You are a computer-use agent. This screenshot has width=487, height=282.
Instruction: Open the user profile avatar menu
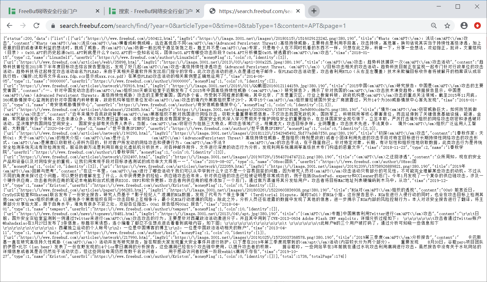[x=464, y=26]
